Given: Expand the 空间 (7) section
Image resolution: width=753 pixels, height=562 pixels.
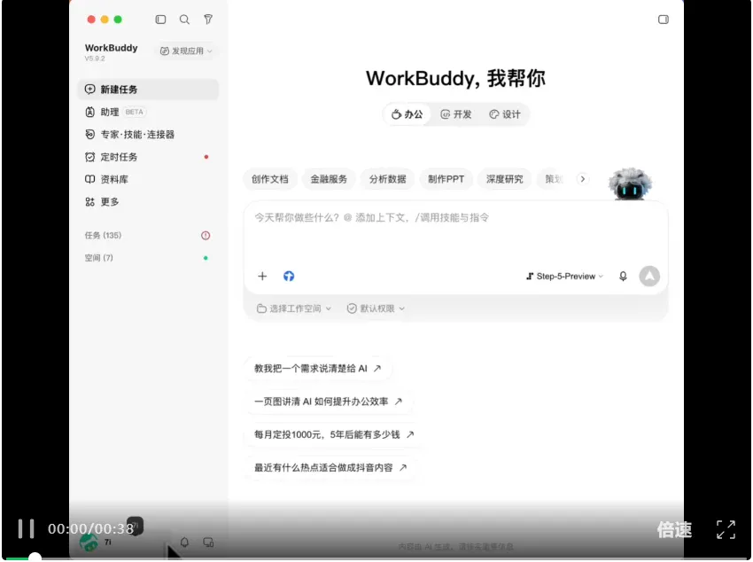Looking at the screenshot, I should [98, 258].
